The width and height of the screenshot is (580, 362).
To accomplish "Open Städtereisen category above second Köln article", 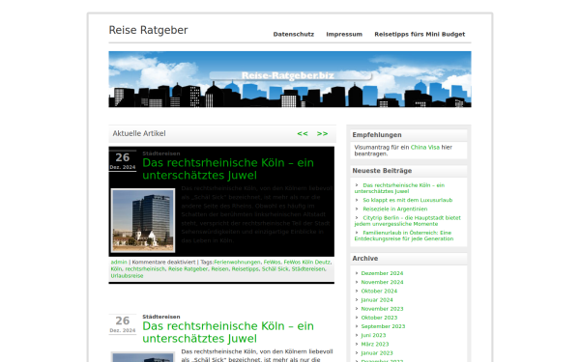I will coord(161,317).
